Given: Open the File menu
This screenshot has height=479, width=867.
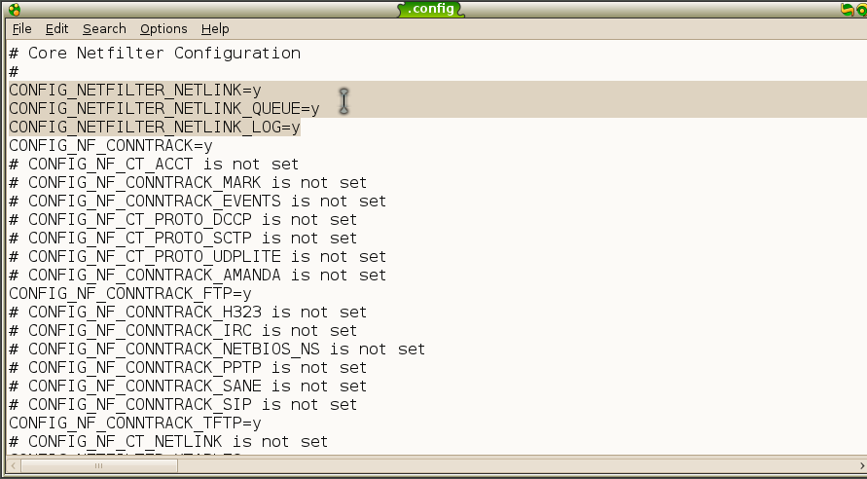Looking at the screenshot, I should (x=21, y=29).
